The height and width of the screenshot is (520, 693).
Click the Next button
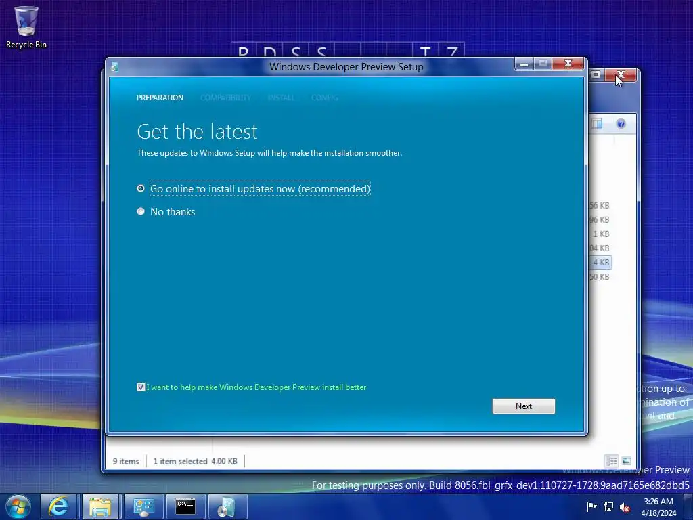click(523, 406)
